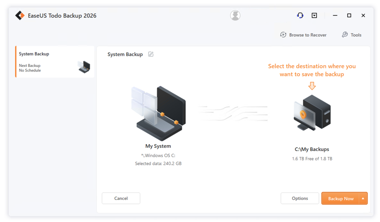Click the System Backup heading title
Image resolution: width=380 pixels, height=222 pixels.
(x=125, y=54)
